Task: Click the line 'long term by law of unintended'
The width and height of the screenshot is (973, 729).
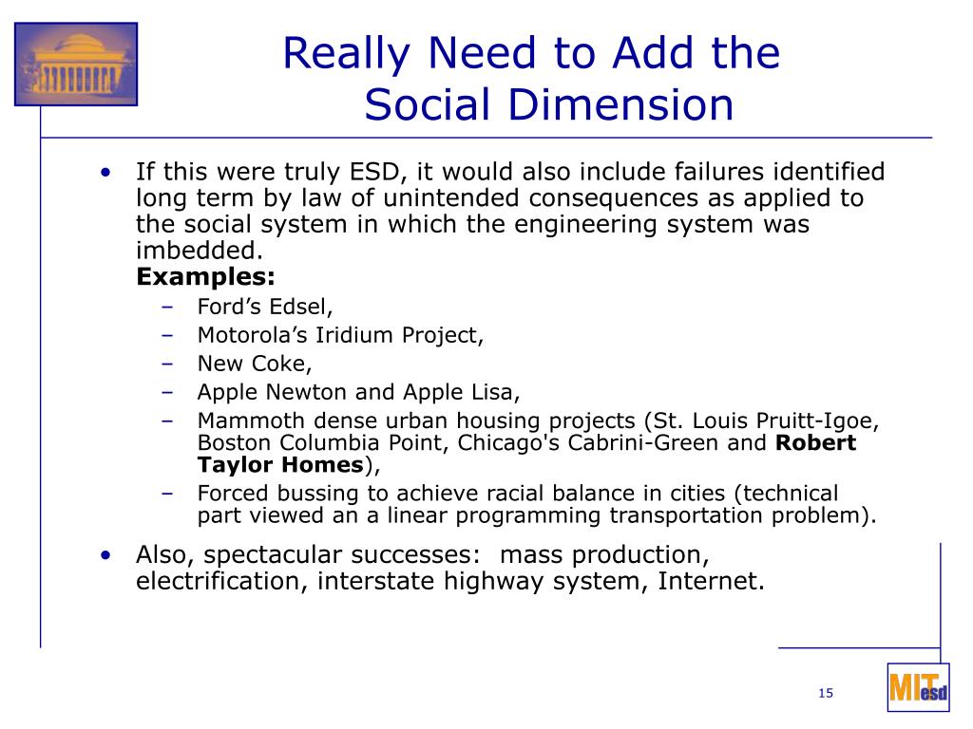Action: pos(500,197)
